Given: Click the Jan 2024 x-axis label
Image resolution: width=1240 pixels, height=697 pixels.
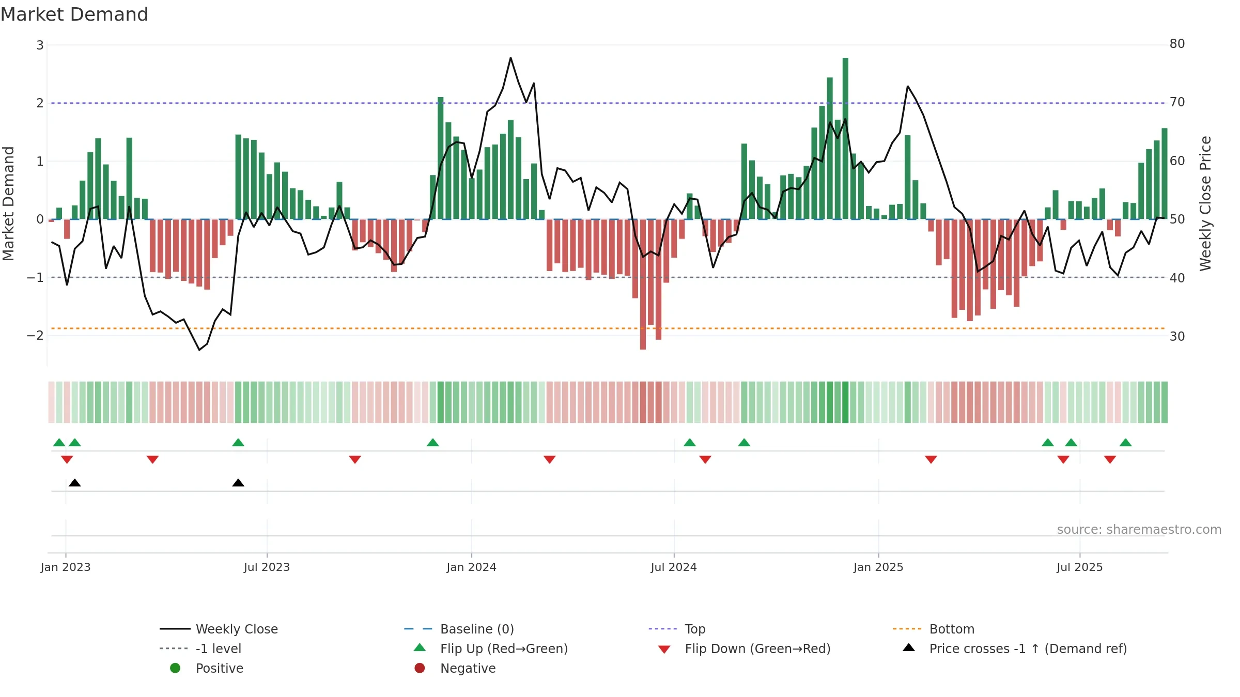Looking at the screenshot, I should click(x=472, y=567).
